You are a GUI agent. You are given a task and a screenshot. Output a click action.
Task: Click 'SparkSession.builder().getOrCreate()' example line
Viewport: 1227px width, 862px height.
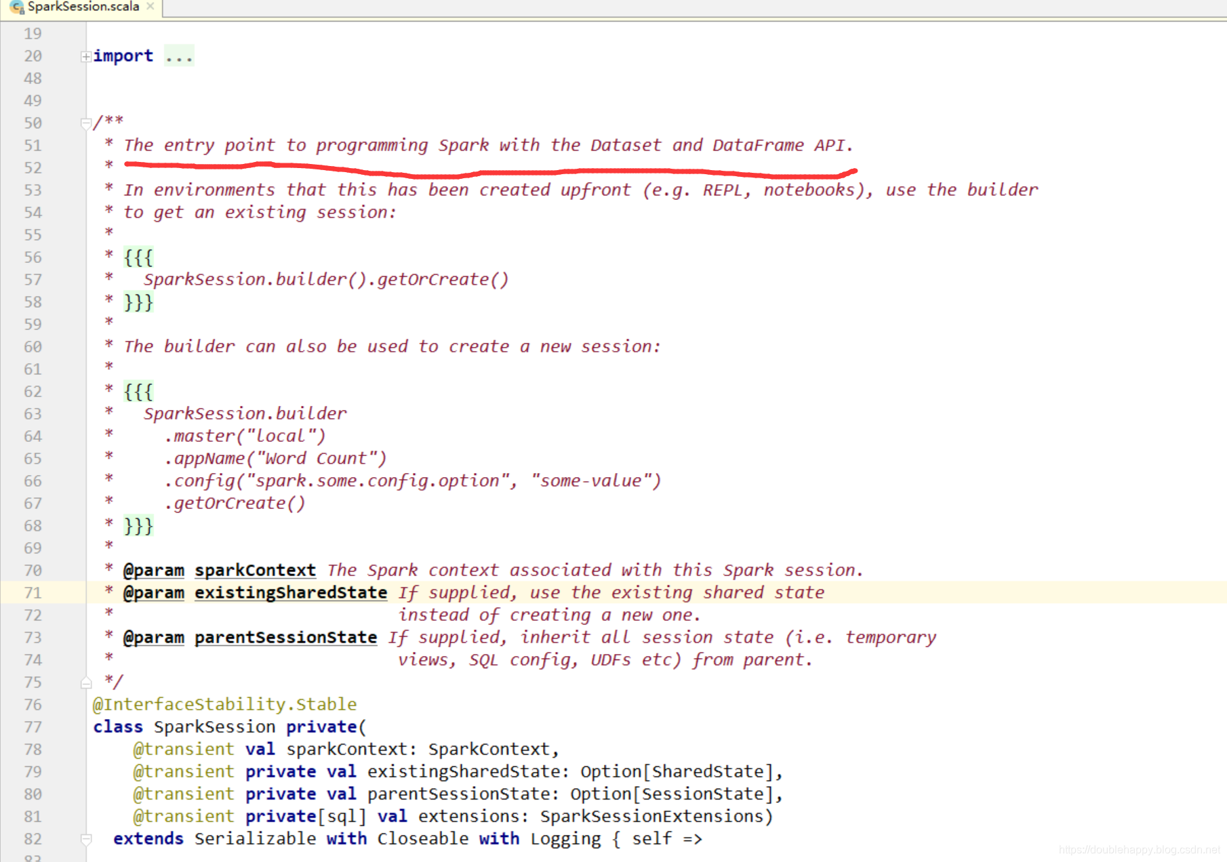coord(326,280)
